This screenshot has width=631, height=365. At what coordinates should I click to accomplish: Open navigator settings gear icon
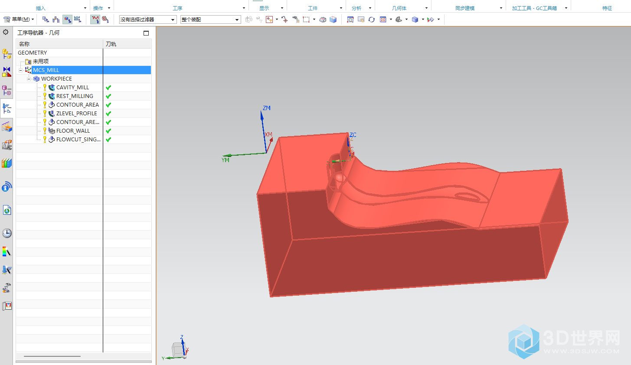click(6, 32)
